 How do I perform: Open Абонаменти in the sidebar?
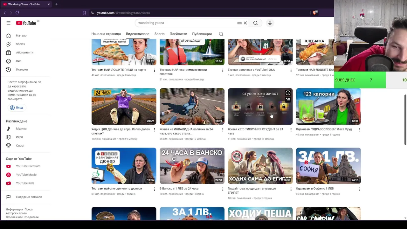coord(24,52)
